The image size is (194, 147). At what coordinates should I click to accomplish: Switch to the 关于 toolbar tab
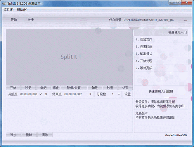click(x=31, y=20)
